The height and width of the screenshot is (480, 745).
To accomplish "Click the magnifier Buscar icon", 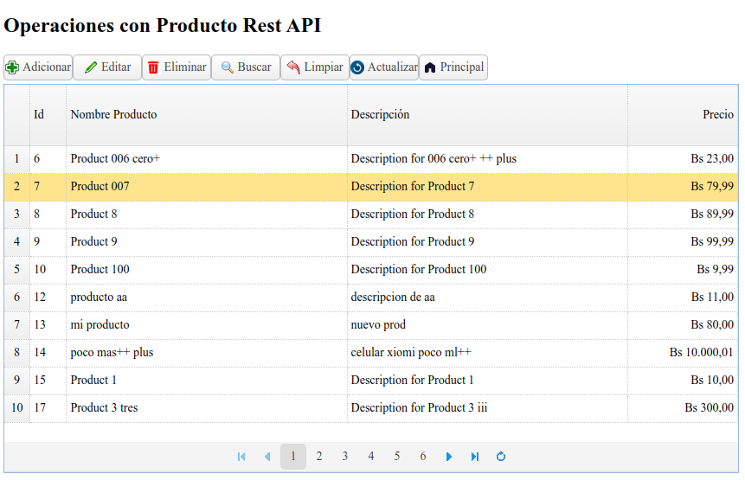I will (227, 67).
